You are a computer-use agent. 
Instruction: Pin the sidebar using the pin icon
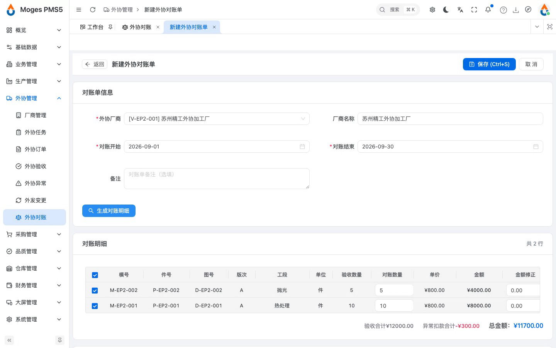(60, 340)
